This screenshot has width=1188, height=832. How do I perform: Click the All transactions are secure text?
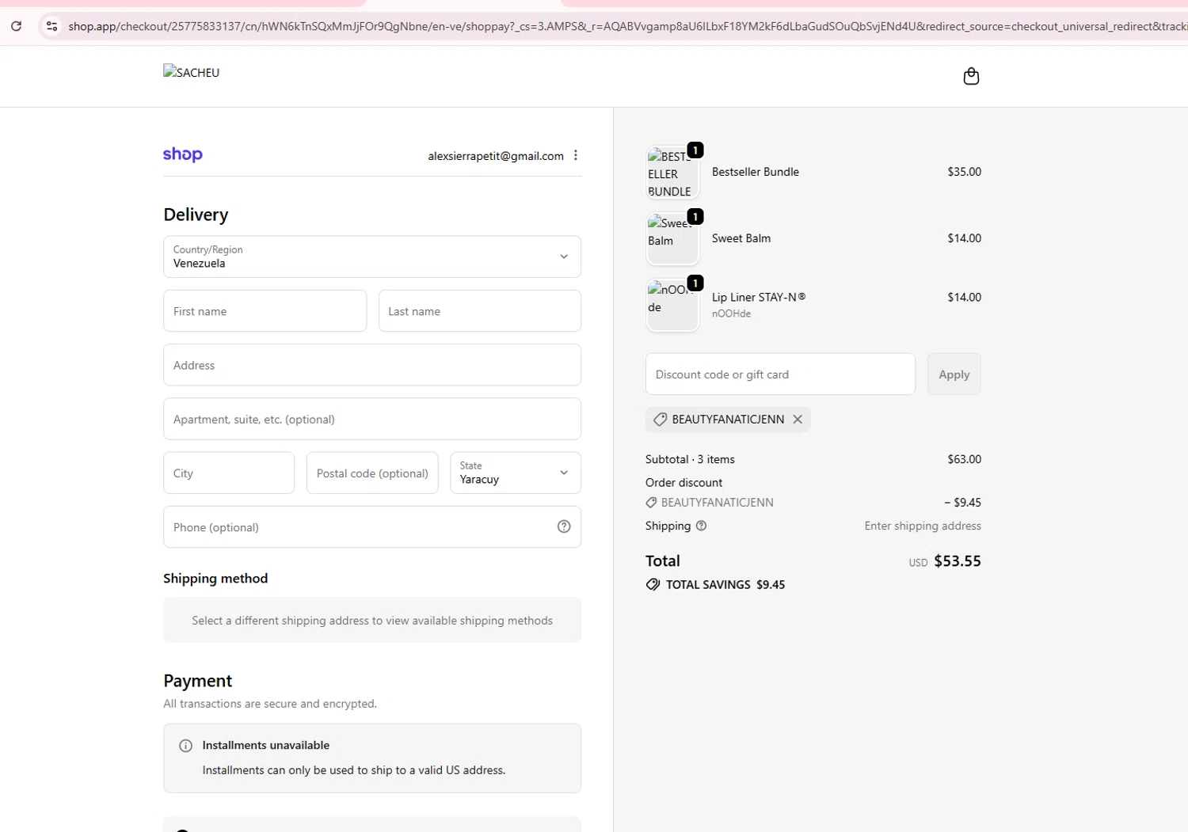coord(270,704)
